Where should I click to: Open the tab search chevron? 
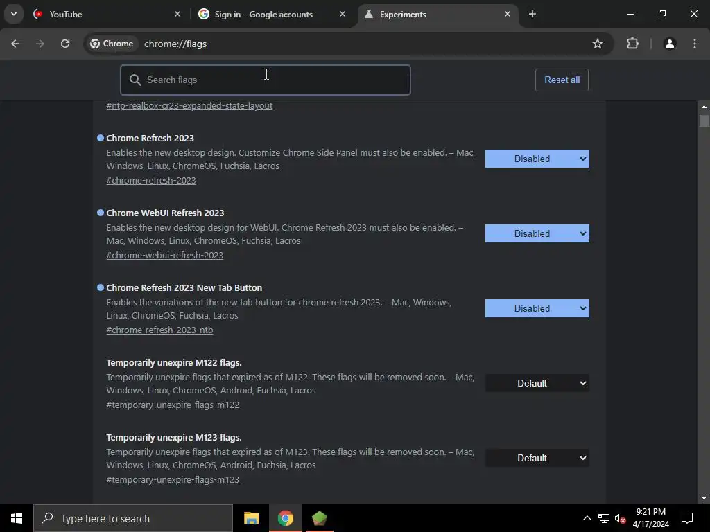click(14, 14)
